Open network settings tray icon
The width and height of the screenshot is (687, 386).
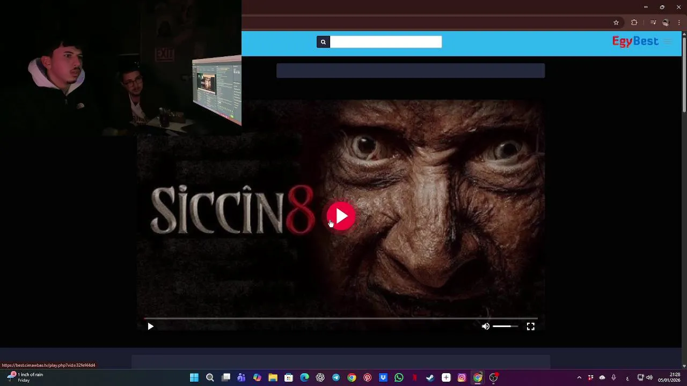coord(640,378)
